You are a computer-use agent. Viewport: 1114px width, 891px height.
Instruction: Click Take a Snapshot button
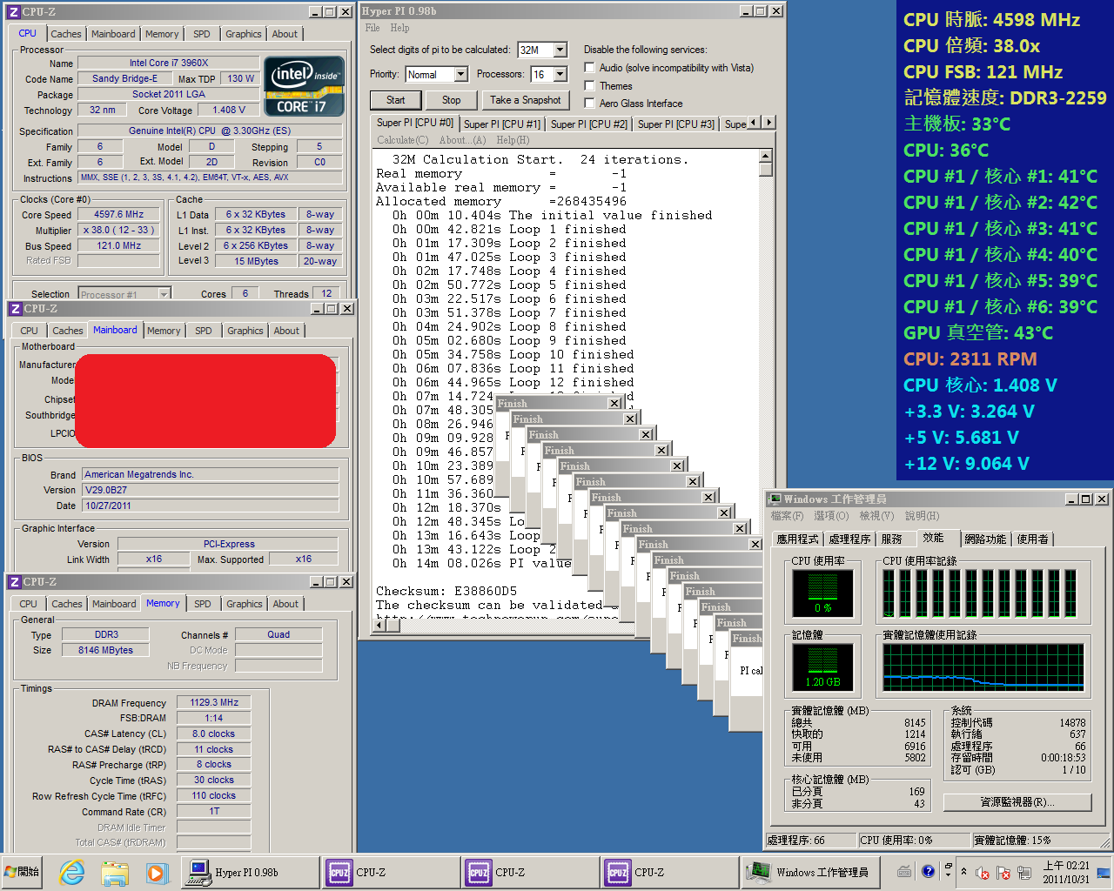tap(525, 100)
